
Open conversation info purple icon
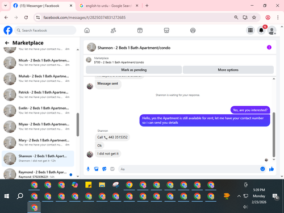click(x=269, y=47)
